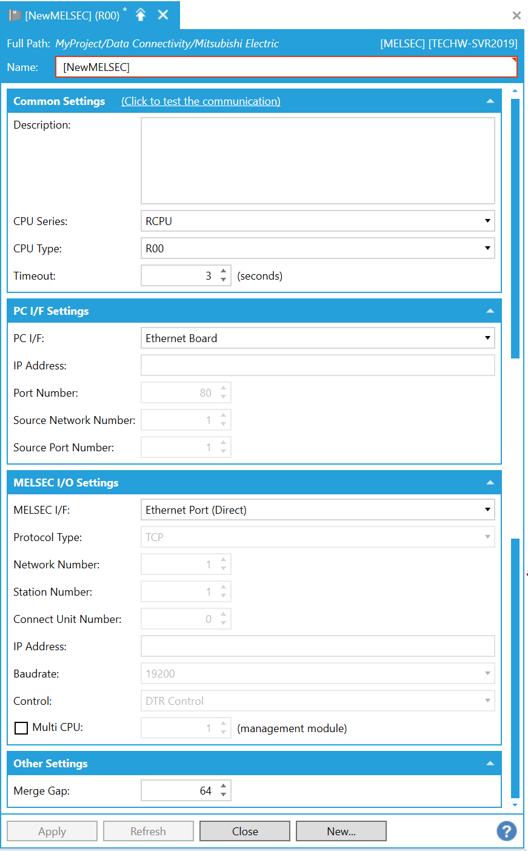Screen dimensions: 528x851
Task: Open the blue help question mark icon
Action: [507, 831]
